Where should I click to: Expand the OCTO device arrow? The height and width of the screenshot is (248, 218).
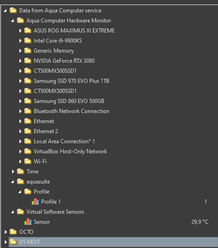point(5,232)
